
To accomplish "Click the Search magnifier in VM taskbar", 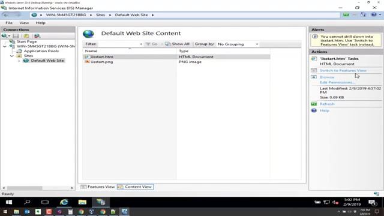I will point(27,202).
